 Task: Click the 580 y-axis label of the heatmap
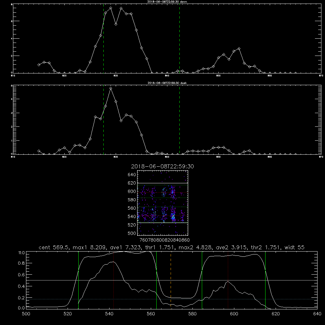pyautogui.click(x=132, y=200)
